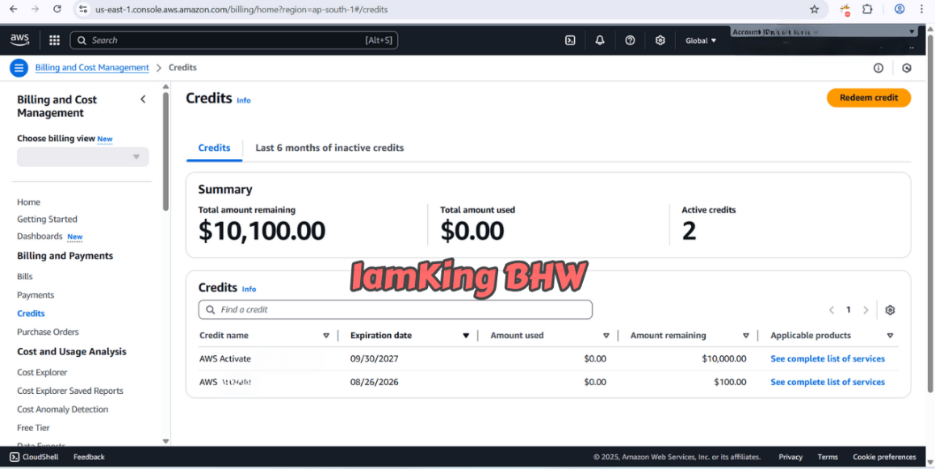Click the AWS Activate credit name
This screenshot has width=935, height=469.
pyautogui.click(x=225, y=358)
